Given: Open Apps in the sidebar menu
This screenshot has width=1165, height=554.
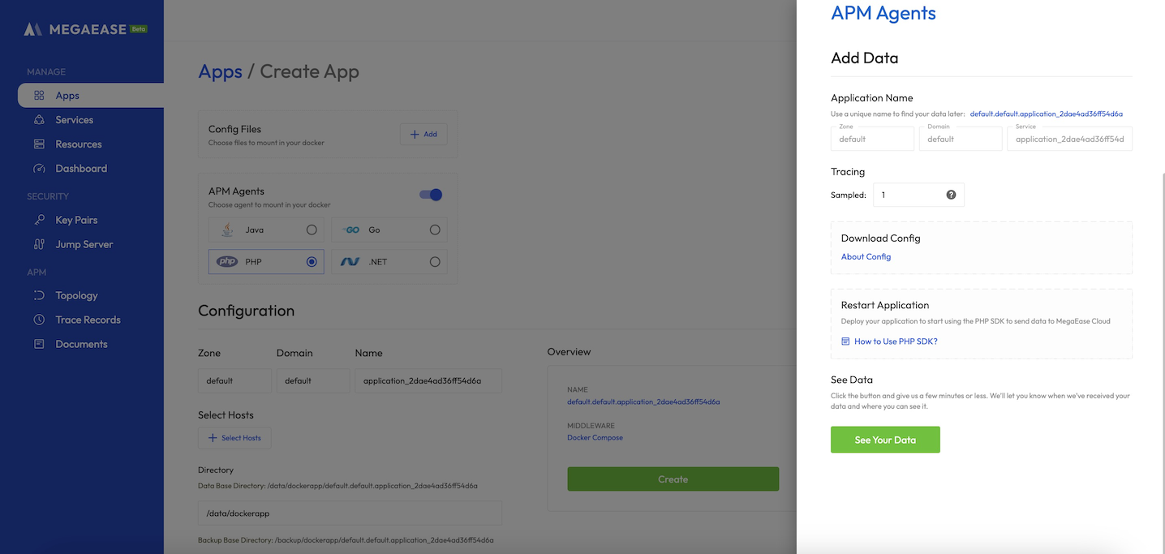Looking at the screenshot, I should 91,96.
